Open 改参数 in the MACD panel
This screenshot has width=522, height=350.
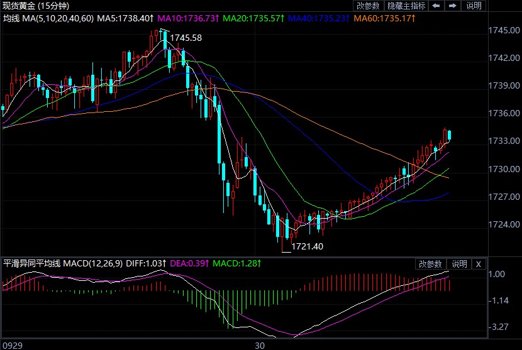point(430,264)
